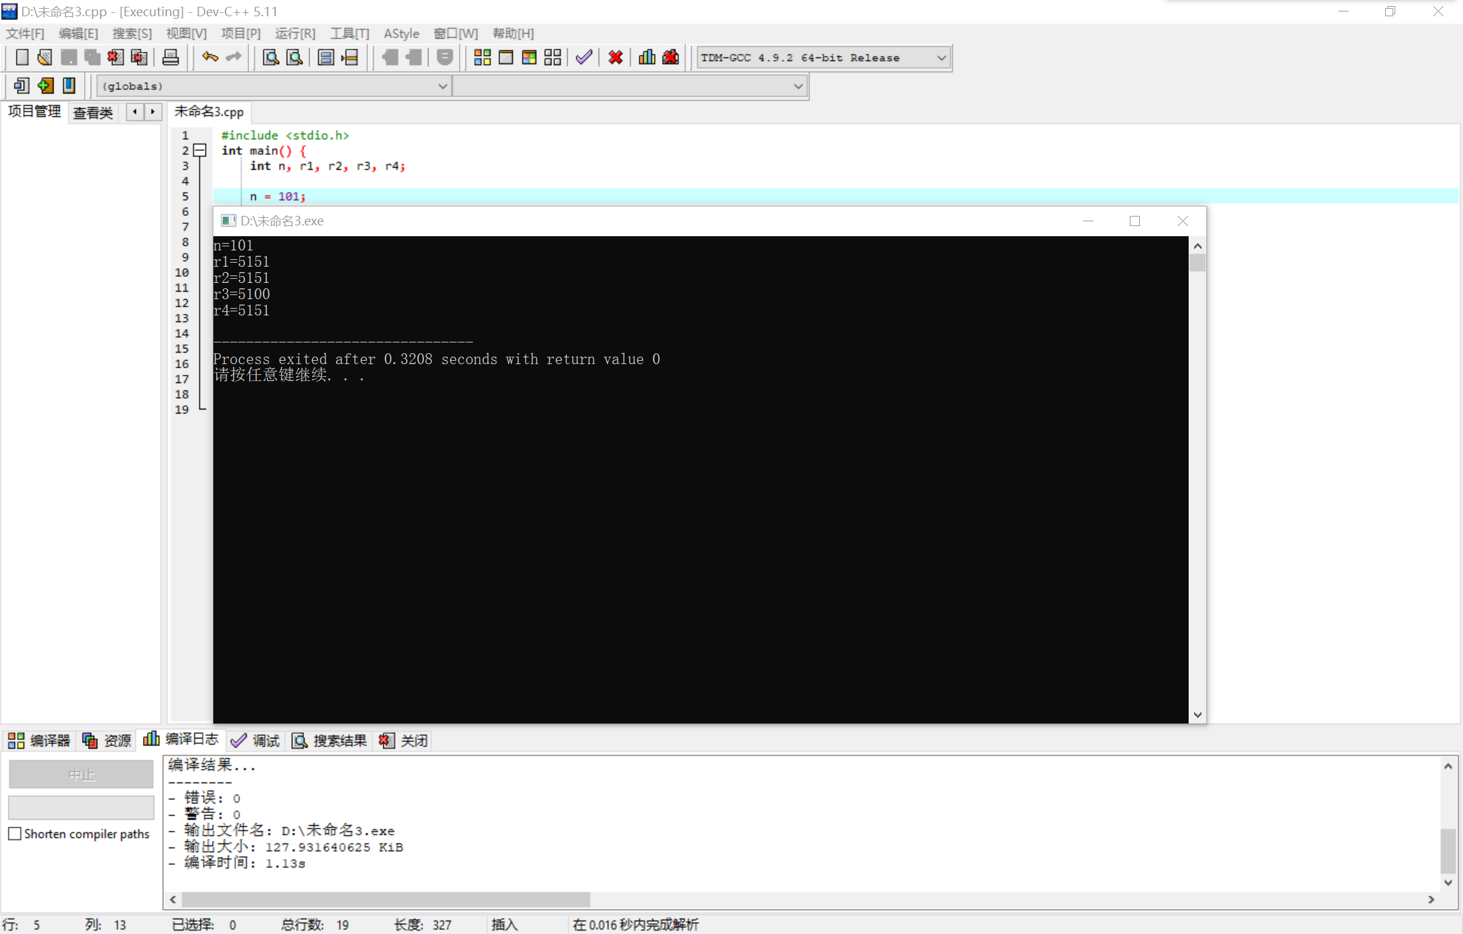Viewport: 1463px width, 934px height.
Task: Click the Compile four-squares toolbar icon
Action: (482, 58)
